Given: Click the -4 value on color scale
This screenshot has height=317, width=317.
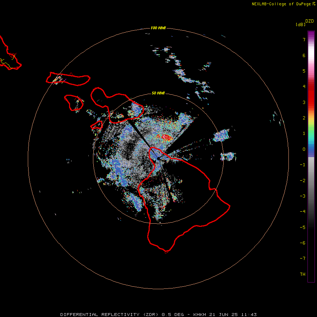Looking at the screenshot, I should pyautogui.click(x=303, y=212).
